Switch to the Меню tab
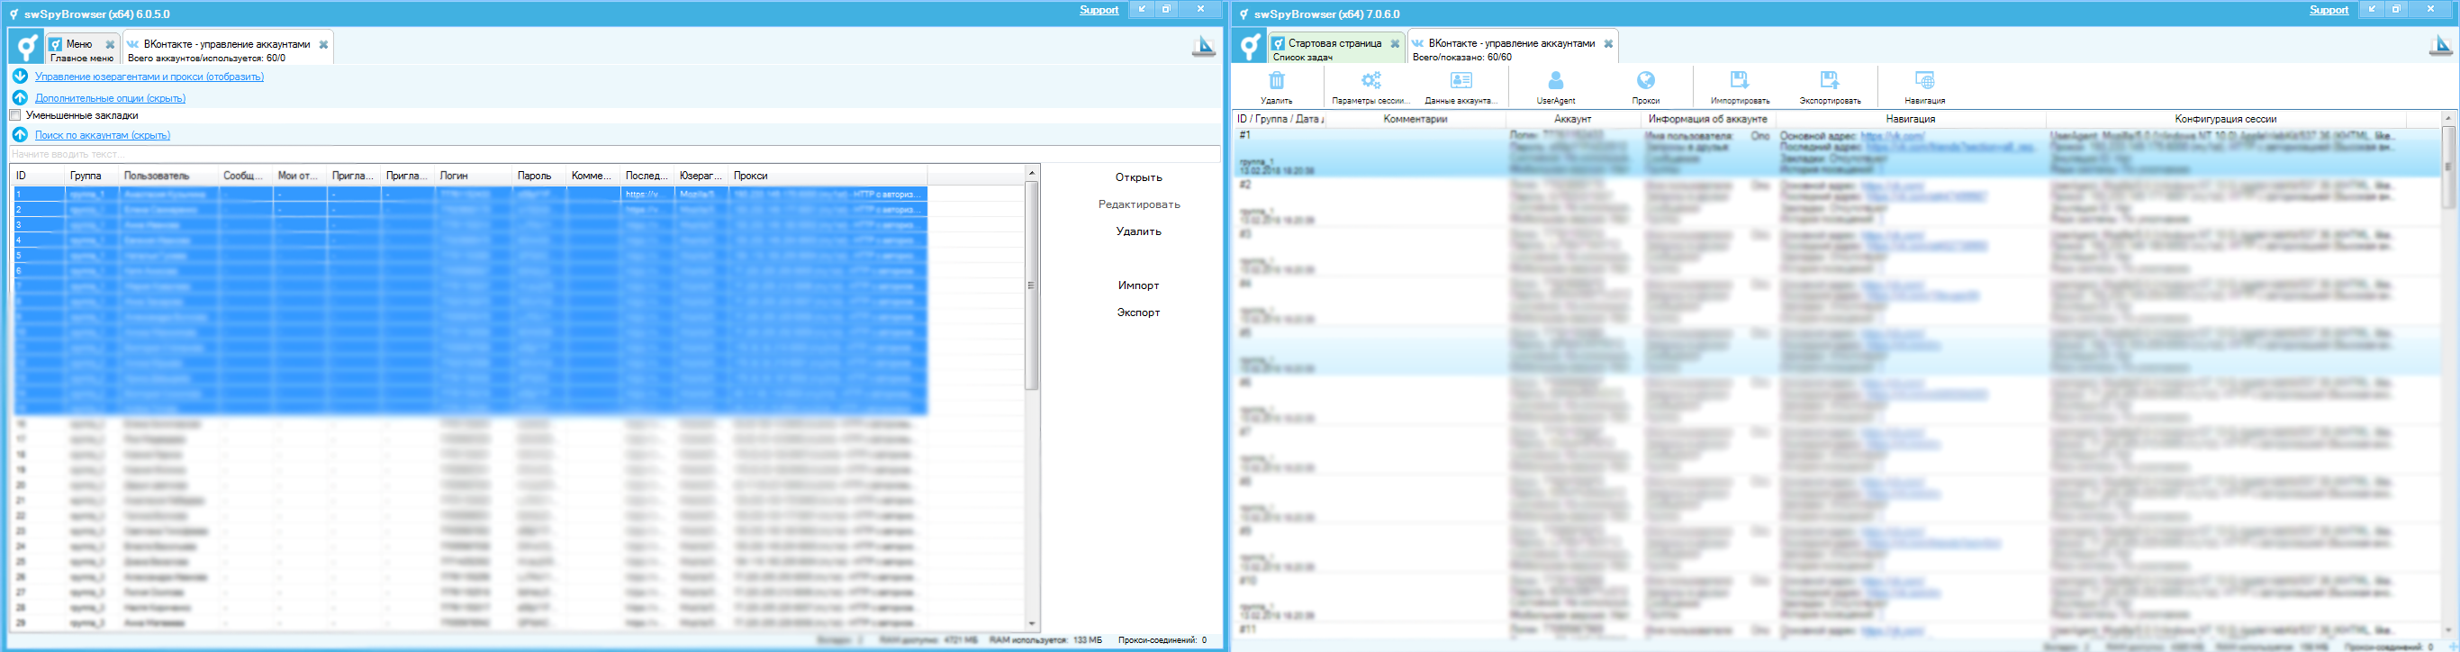Viewport: 2460px width, 652px height. click(x=79, y=44)
